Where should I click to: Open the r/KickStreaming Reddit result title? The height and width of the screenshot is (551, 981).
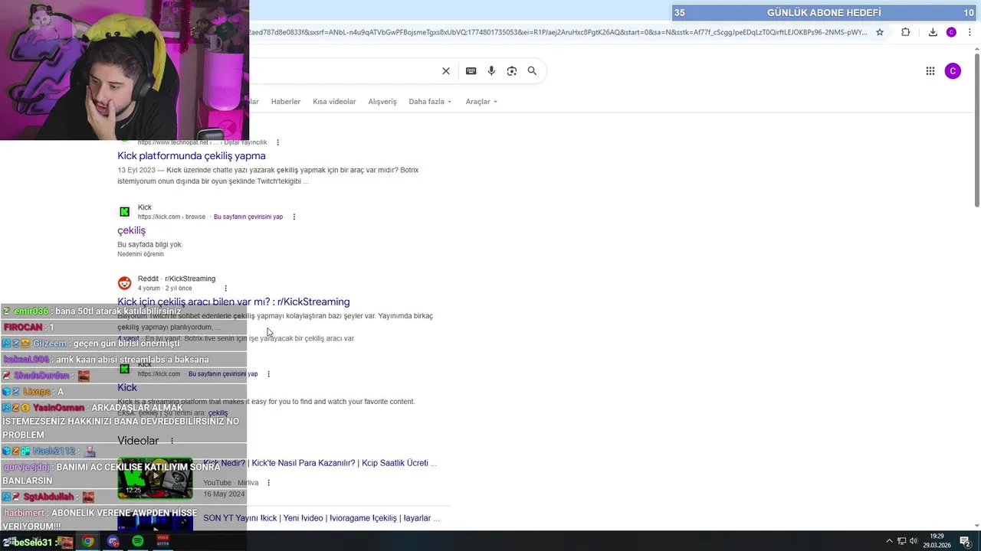(x=234, y=302)
